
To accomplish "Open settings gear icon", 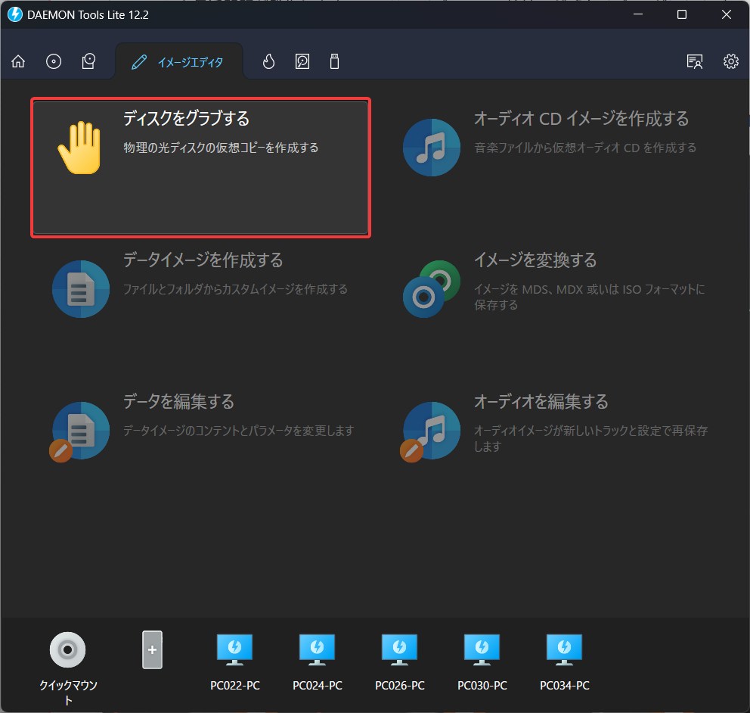I will (731, 61).
